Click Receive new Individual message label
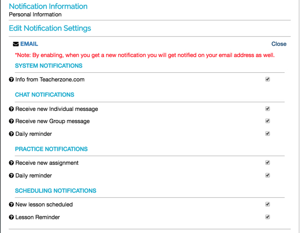 [57, 109]
